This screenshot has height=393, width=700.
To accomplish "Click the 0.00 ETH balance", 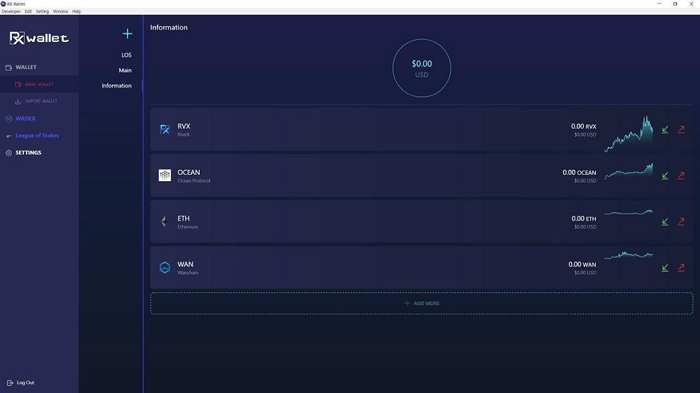I will (584, 219).
